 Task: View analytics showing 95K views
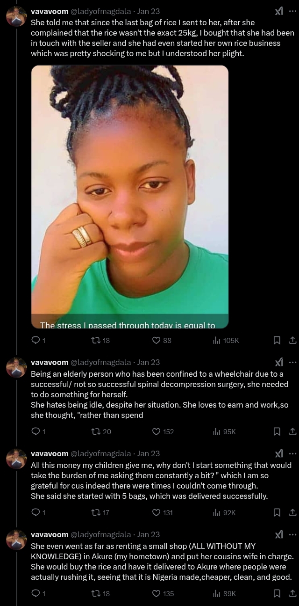217,431
